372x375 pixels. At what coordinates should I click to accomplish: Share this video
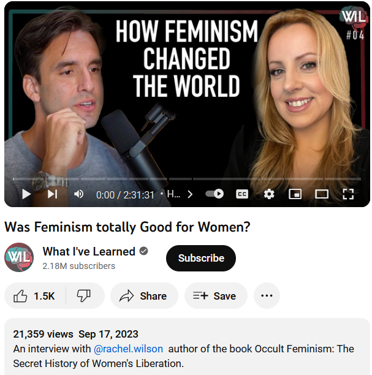pos(144,296)
